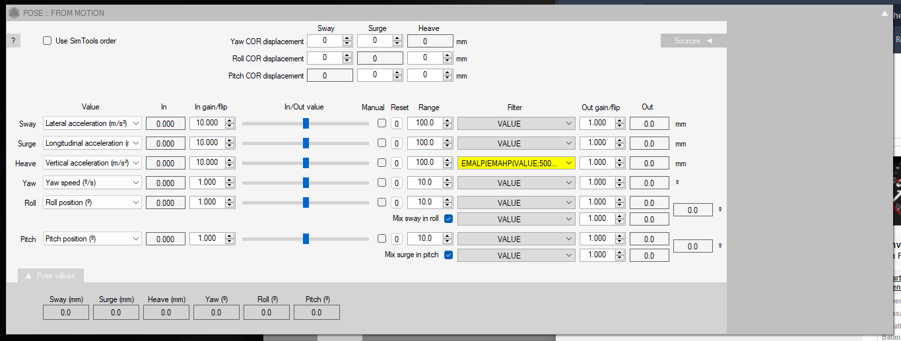Open the Yaw speed value dropdown
The height and width of the screenshot is (341, 901).
coord(92,183)
